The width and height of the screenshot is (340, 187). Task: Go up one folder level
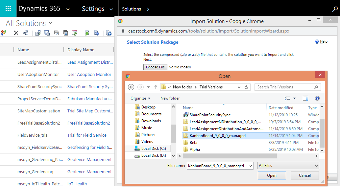156,87
